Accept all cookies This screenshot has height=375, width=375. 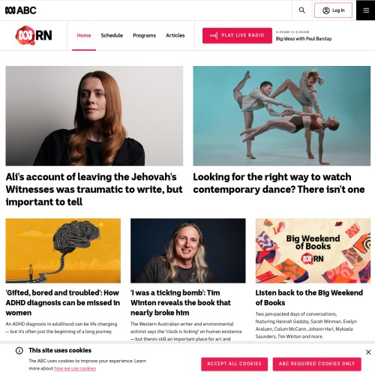pyautogui.click(x=234, y=364)
